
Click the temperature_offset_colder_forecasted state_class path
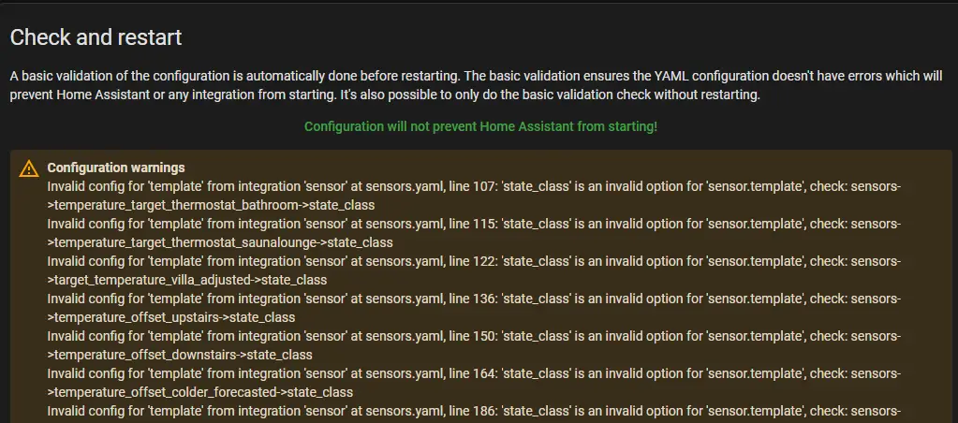[x=200, y=392]
